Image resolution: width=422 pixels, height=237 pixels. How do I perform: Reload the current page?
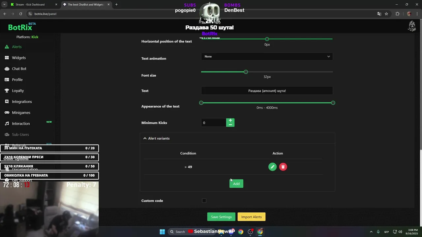[x=20, y=14]
